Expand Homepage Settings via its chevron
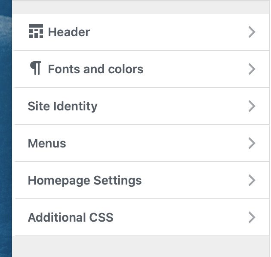 [x=252, y=180]
